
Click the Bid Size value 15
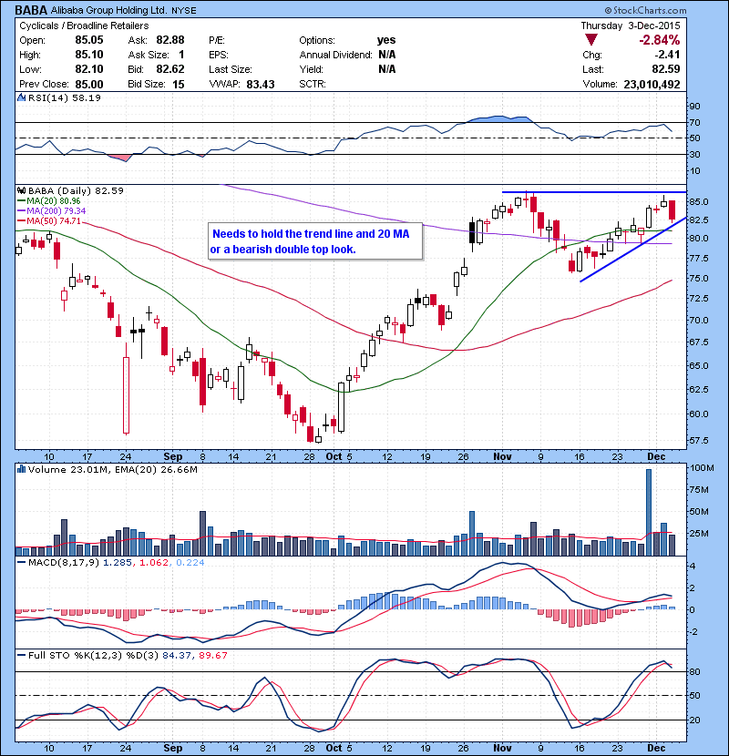[x=179, y=84]
